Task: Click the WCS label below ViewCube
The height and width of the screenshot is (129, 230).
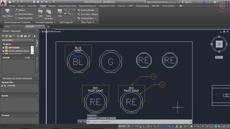Action: 219,57
